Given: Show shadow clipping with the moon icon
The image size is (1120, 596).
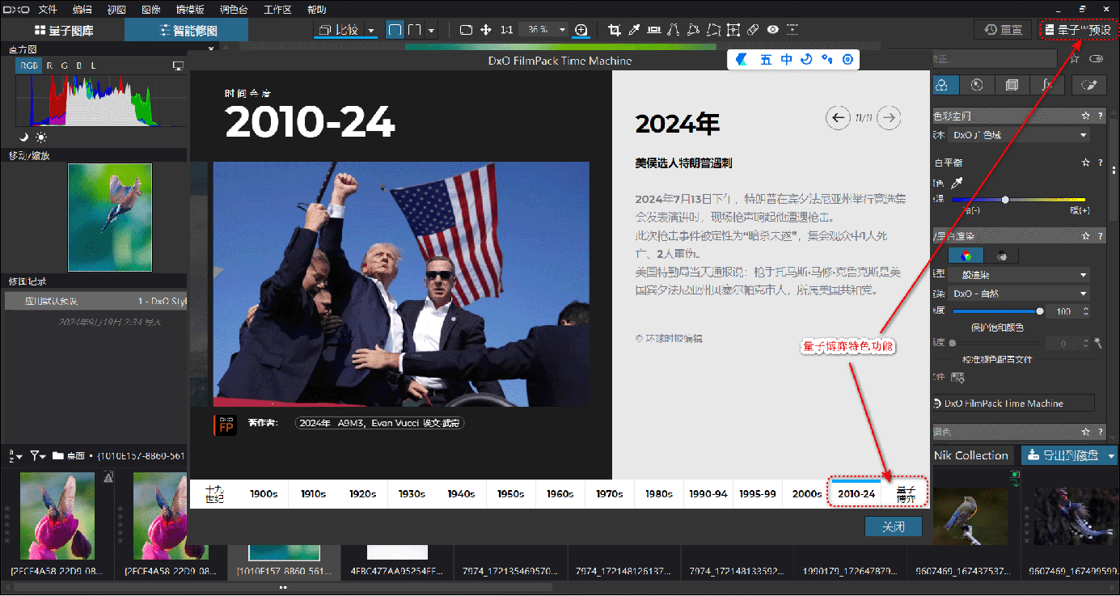Looking at the screenshot, I should [24, 137].
